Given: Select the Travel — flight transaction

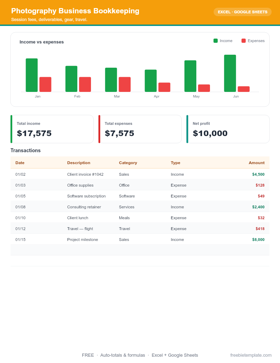Looking at the screenshot, I should pyautogui.click(x=140, y=229).
